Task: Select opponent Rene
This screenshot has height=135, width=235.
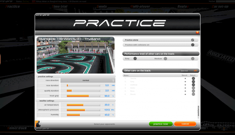Action: tap(193, 91)
